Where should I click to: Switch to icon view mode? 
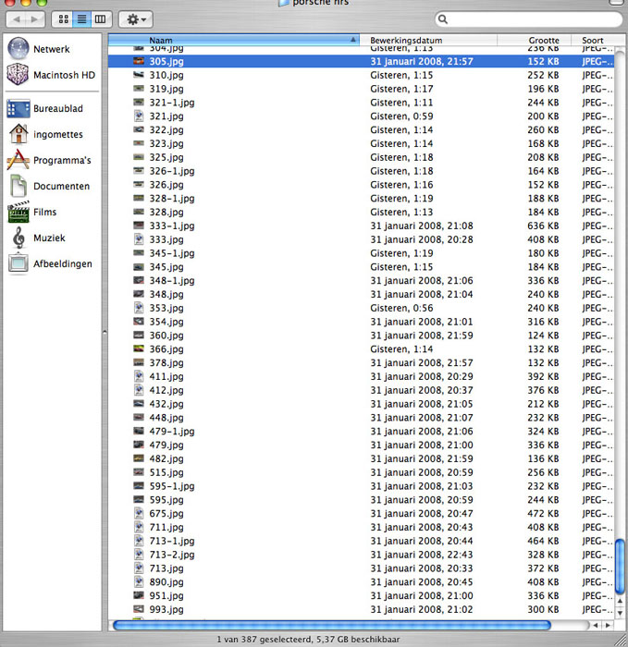63,18
